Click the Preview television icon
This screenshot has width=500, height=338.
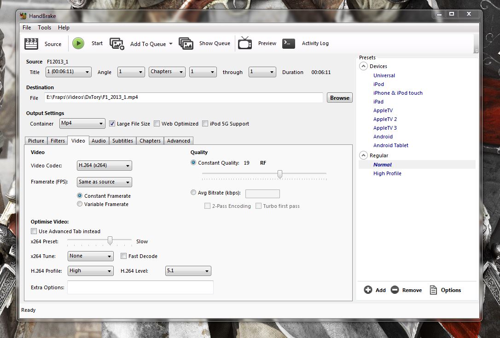tap(245, 43)
